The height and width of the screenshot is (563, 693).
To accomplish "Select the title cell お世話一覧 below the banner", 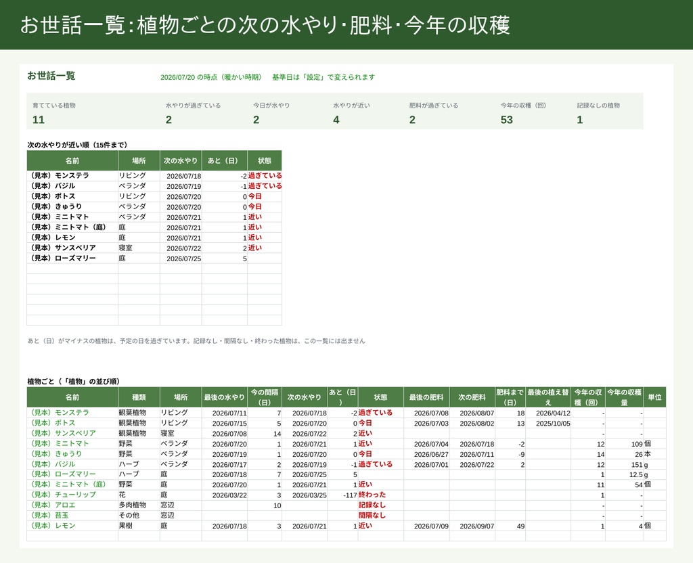I will point(51,76).
